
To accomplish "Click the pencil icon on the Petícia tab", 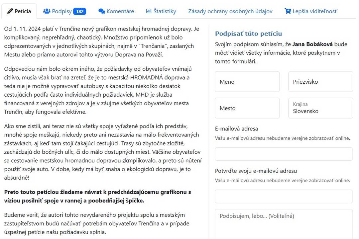I will point(10,11).
